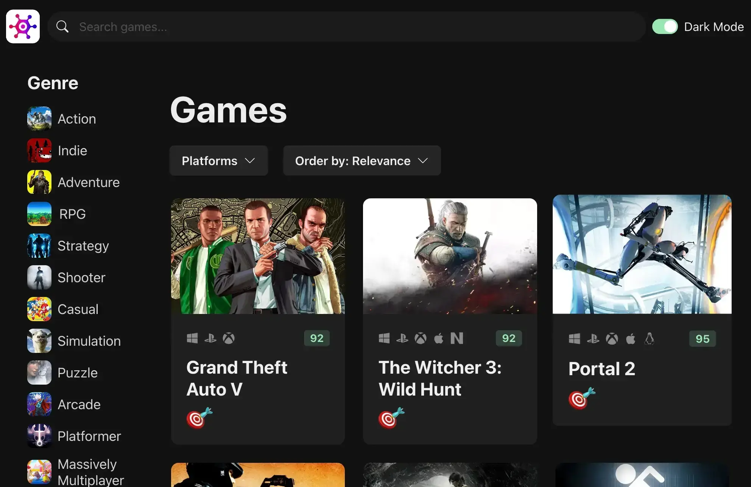Viewport: 751px width, 487px height.
Task: Click the Action genre thumbnail icon
Action: coord(39,119)
